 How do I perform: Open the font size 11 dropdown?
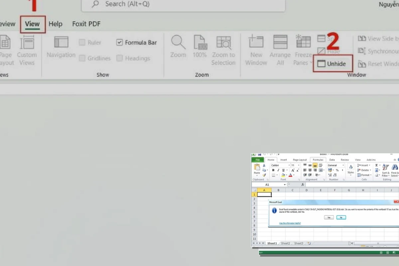pyautogui.click(x=299, y=165)
